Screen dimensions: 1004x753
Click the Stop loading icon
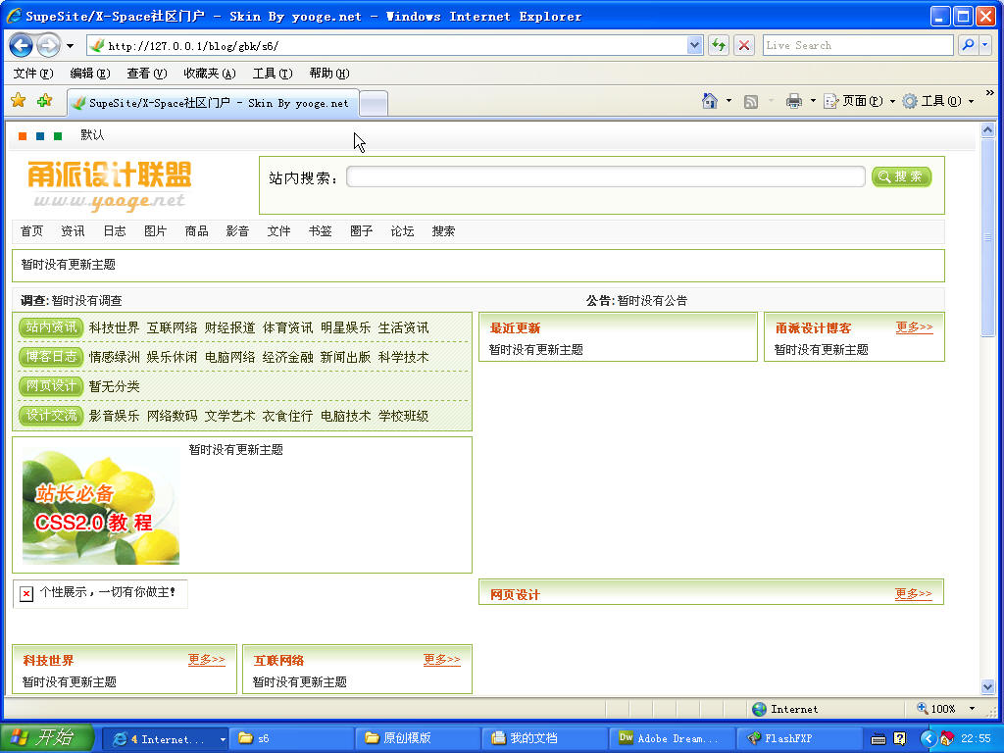click(744, 45)
